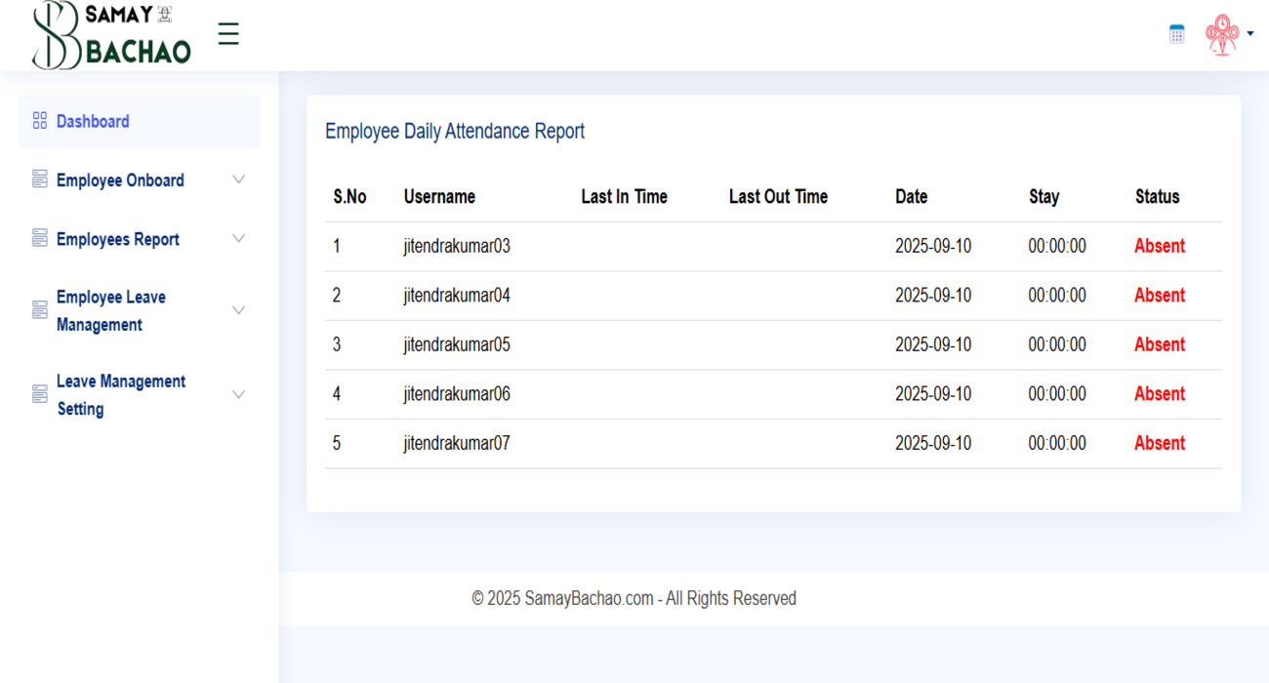
Task: Select the jitendrakumar05 username row
Action: [456, 344]
